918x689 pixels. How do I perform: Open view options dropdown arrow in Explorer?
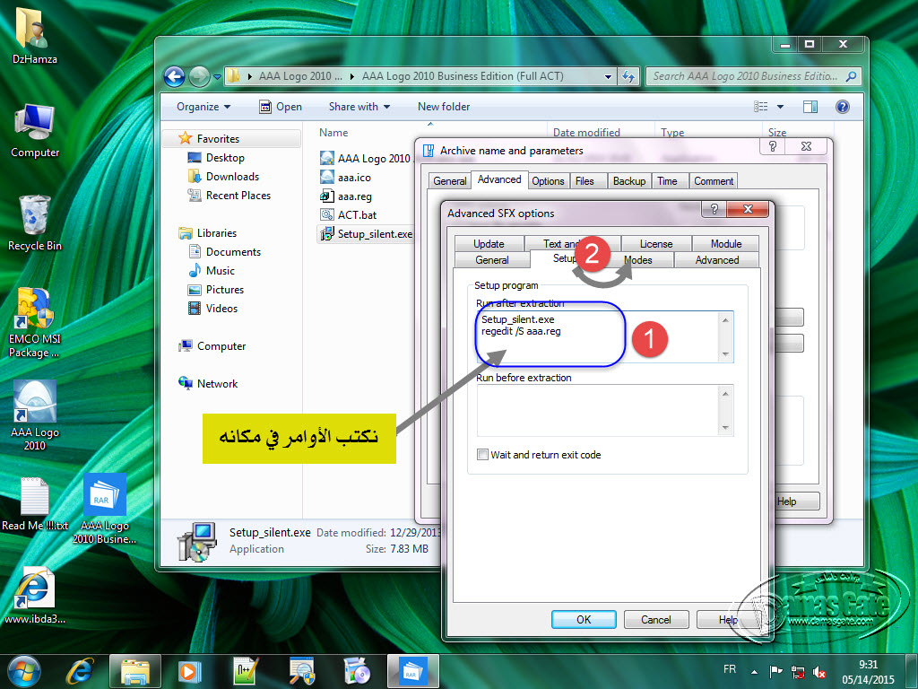pyautogui.click(x=780, y=107)
